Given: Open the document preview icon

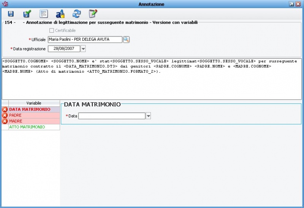Looking at the screenshot, I should [44, 14].
